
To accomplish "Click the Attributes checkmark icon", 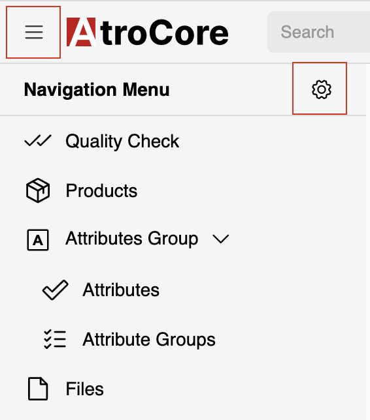I will coord(56,290).
